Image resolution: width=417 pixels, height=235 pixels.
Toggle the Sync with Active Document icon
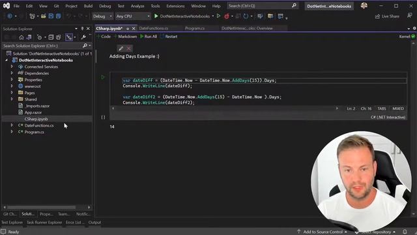69,37
